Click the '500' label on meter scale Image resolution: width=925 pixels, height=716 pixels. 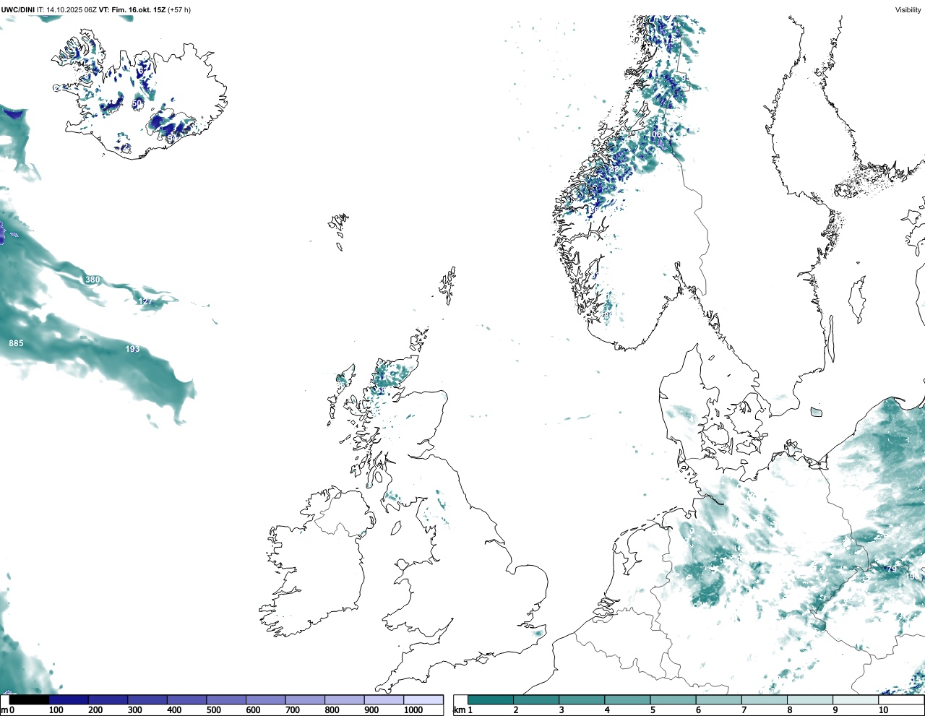213,710
